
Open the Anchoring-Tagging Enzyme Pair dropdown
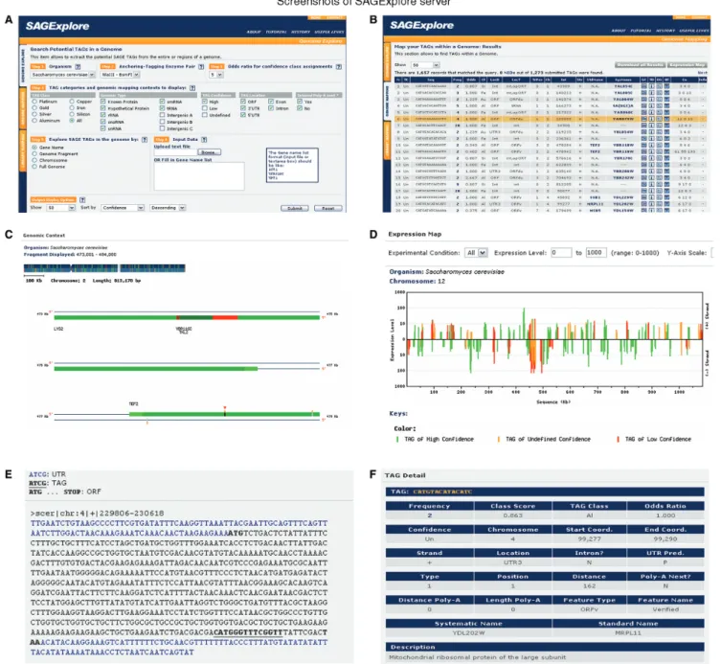tap(121, 75)
